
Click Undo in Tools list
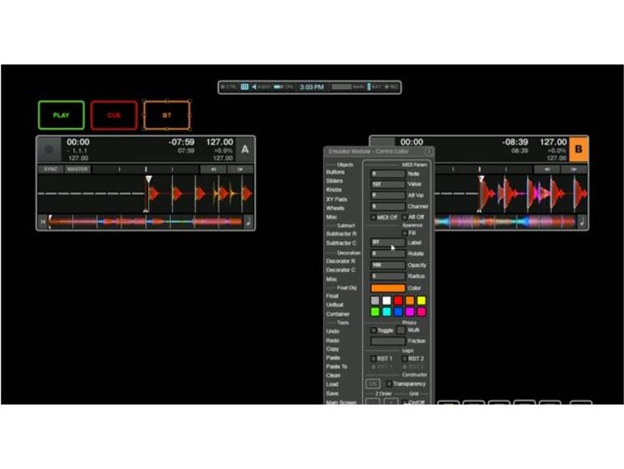333,332
